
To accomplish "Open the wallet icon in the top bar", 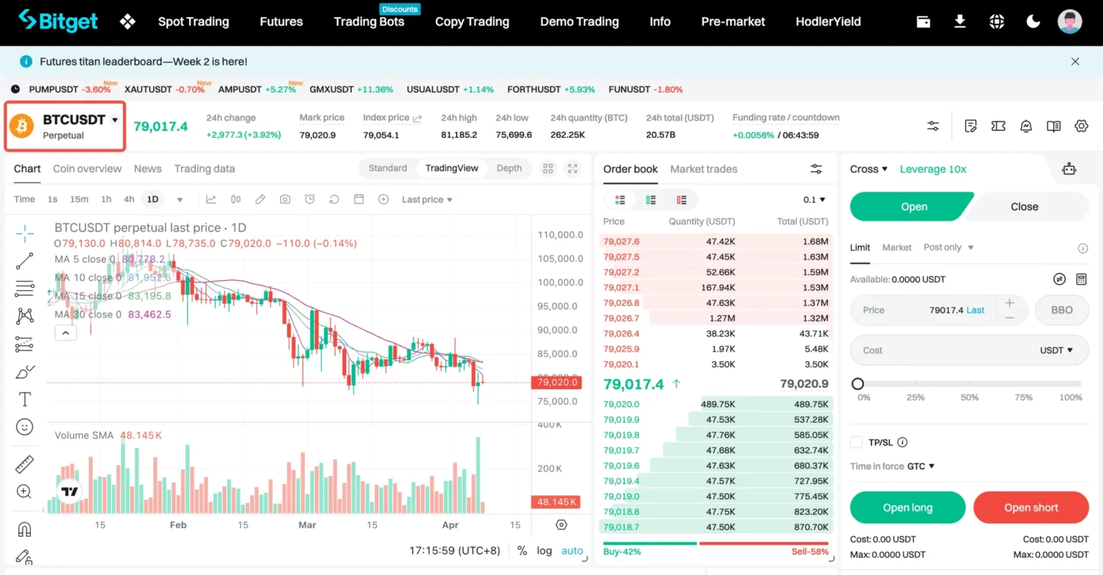I will pyautogui.click(x=923, y=22).
